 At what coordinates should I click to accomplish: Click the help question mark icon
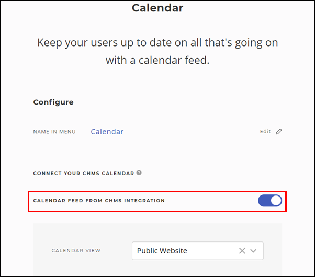point(139,173)
